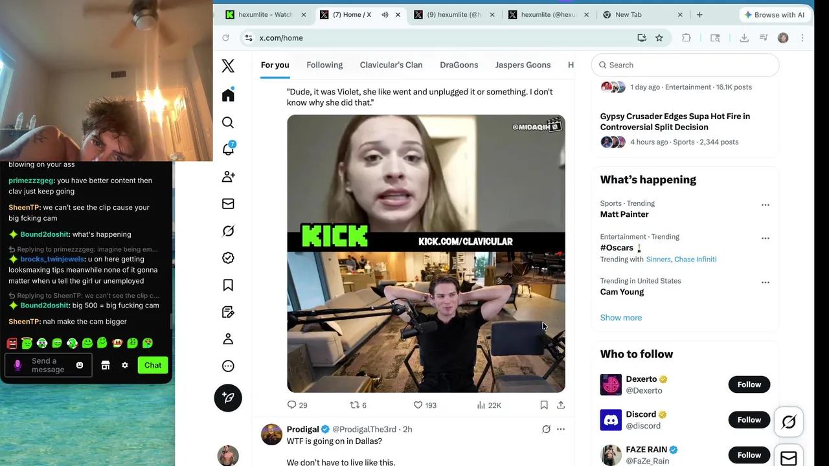Bookmark this page with star icon

click(x=659, y=38)
